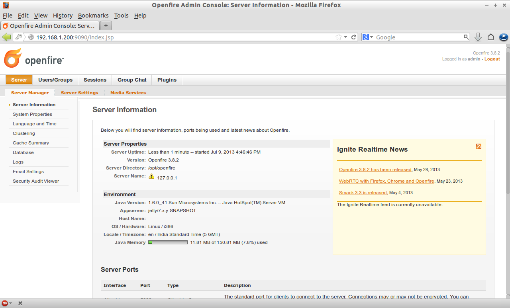Open the Cache Summary page
Viewport: 510px width, 308px height.
coord(31,143)
